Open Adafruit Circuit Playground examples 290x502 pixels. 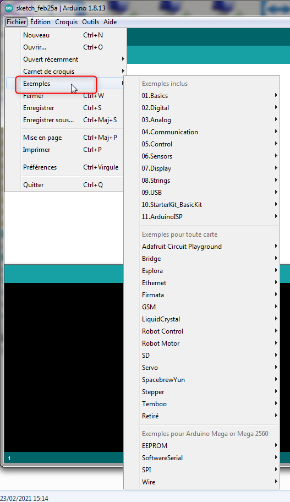pyautogui.click(x=201, y=247)
